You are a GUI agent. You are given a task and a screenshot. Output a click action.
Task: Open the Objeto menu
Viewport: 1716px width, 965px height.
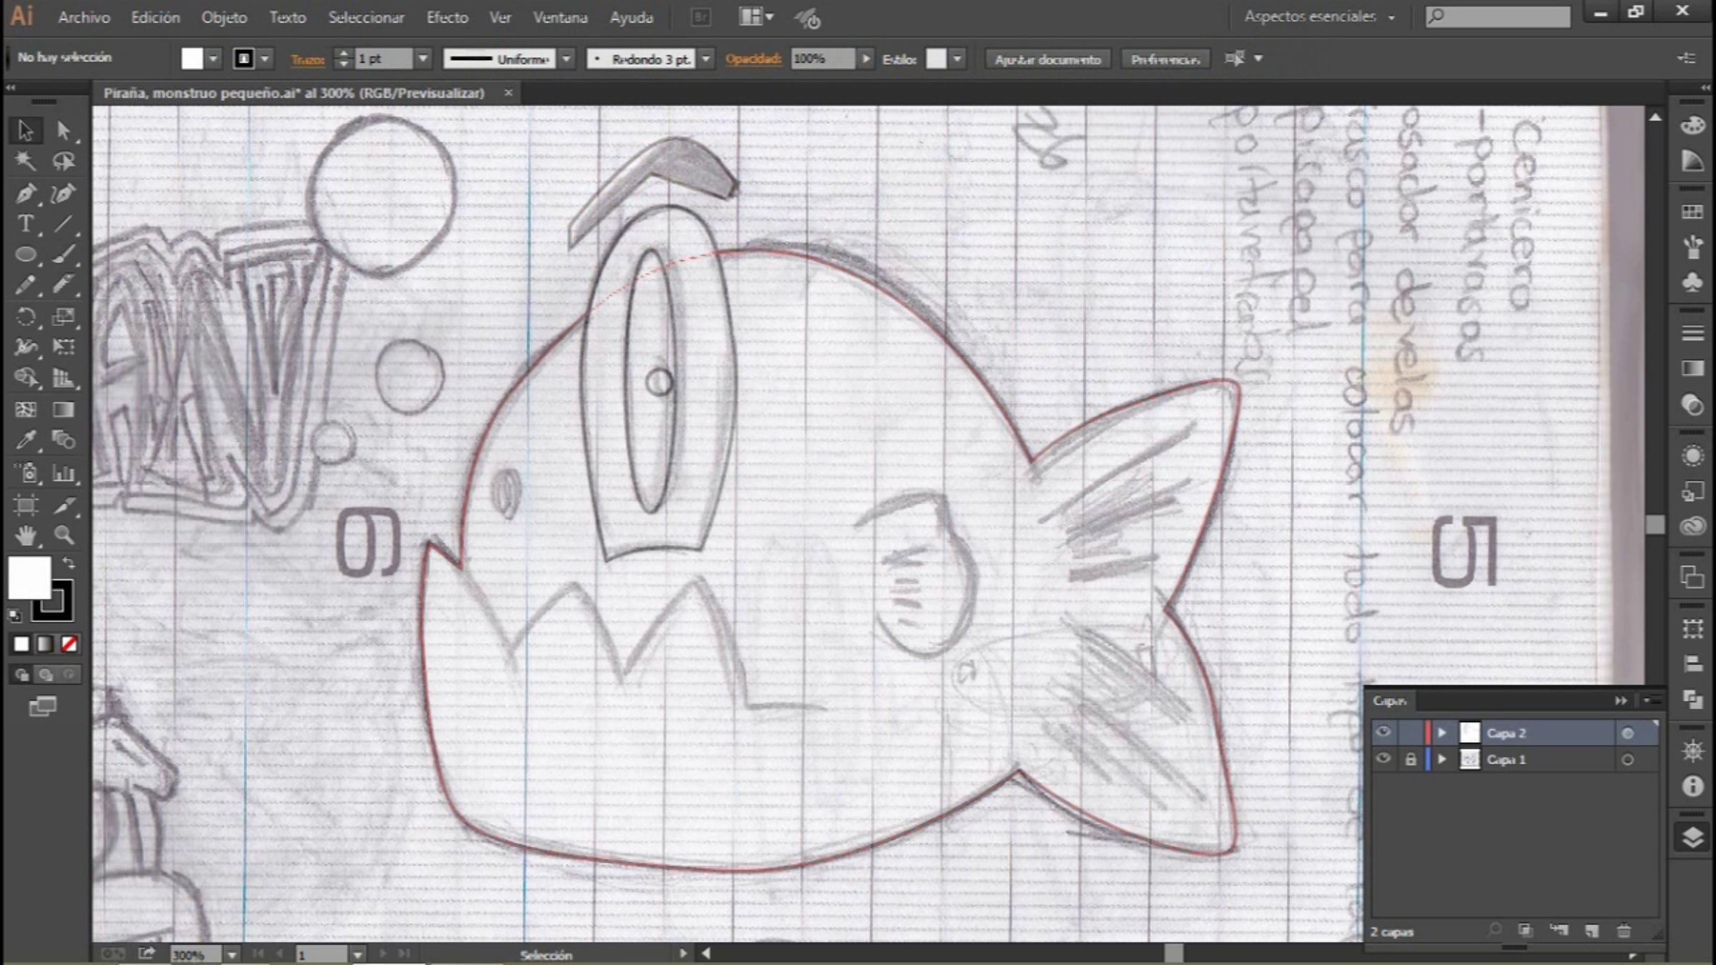coord(224,17)
